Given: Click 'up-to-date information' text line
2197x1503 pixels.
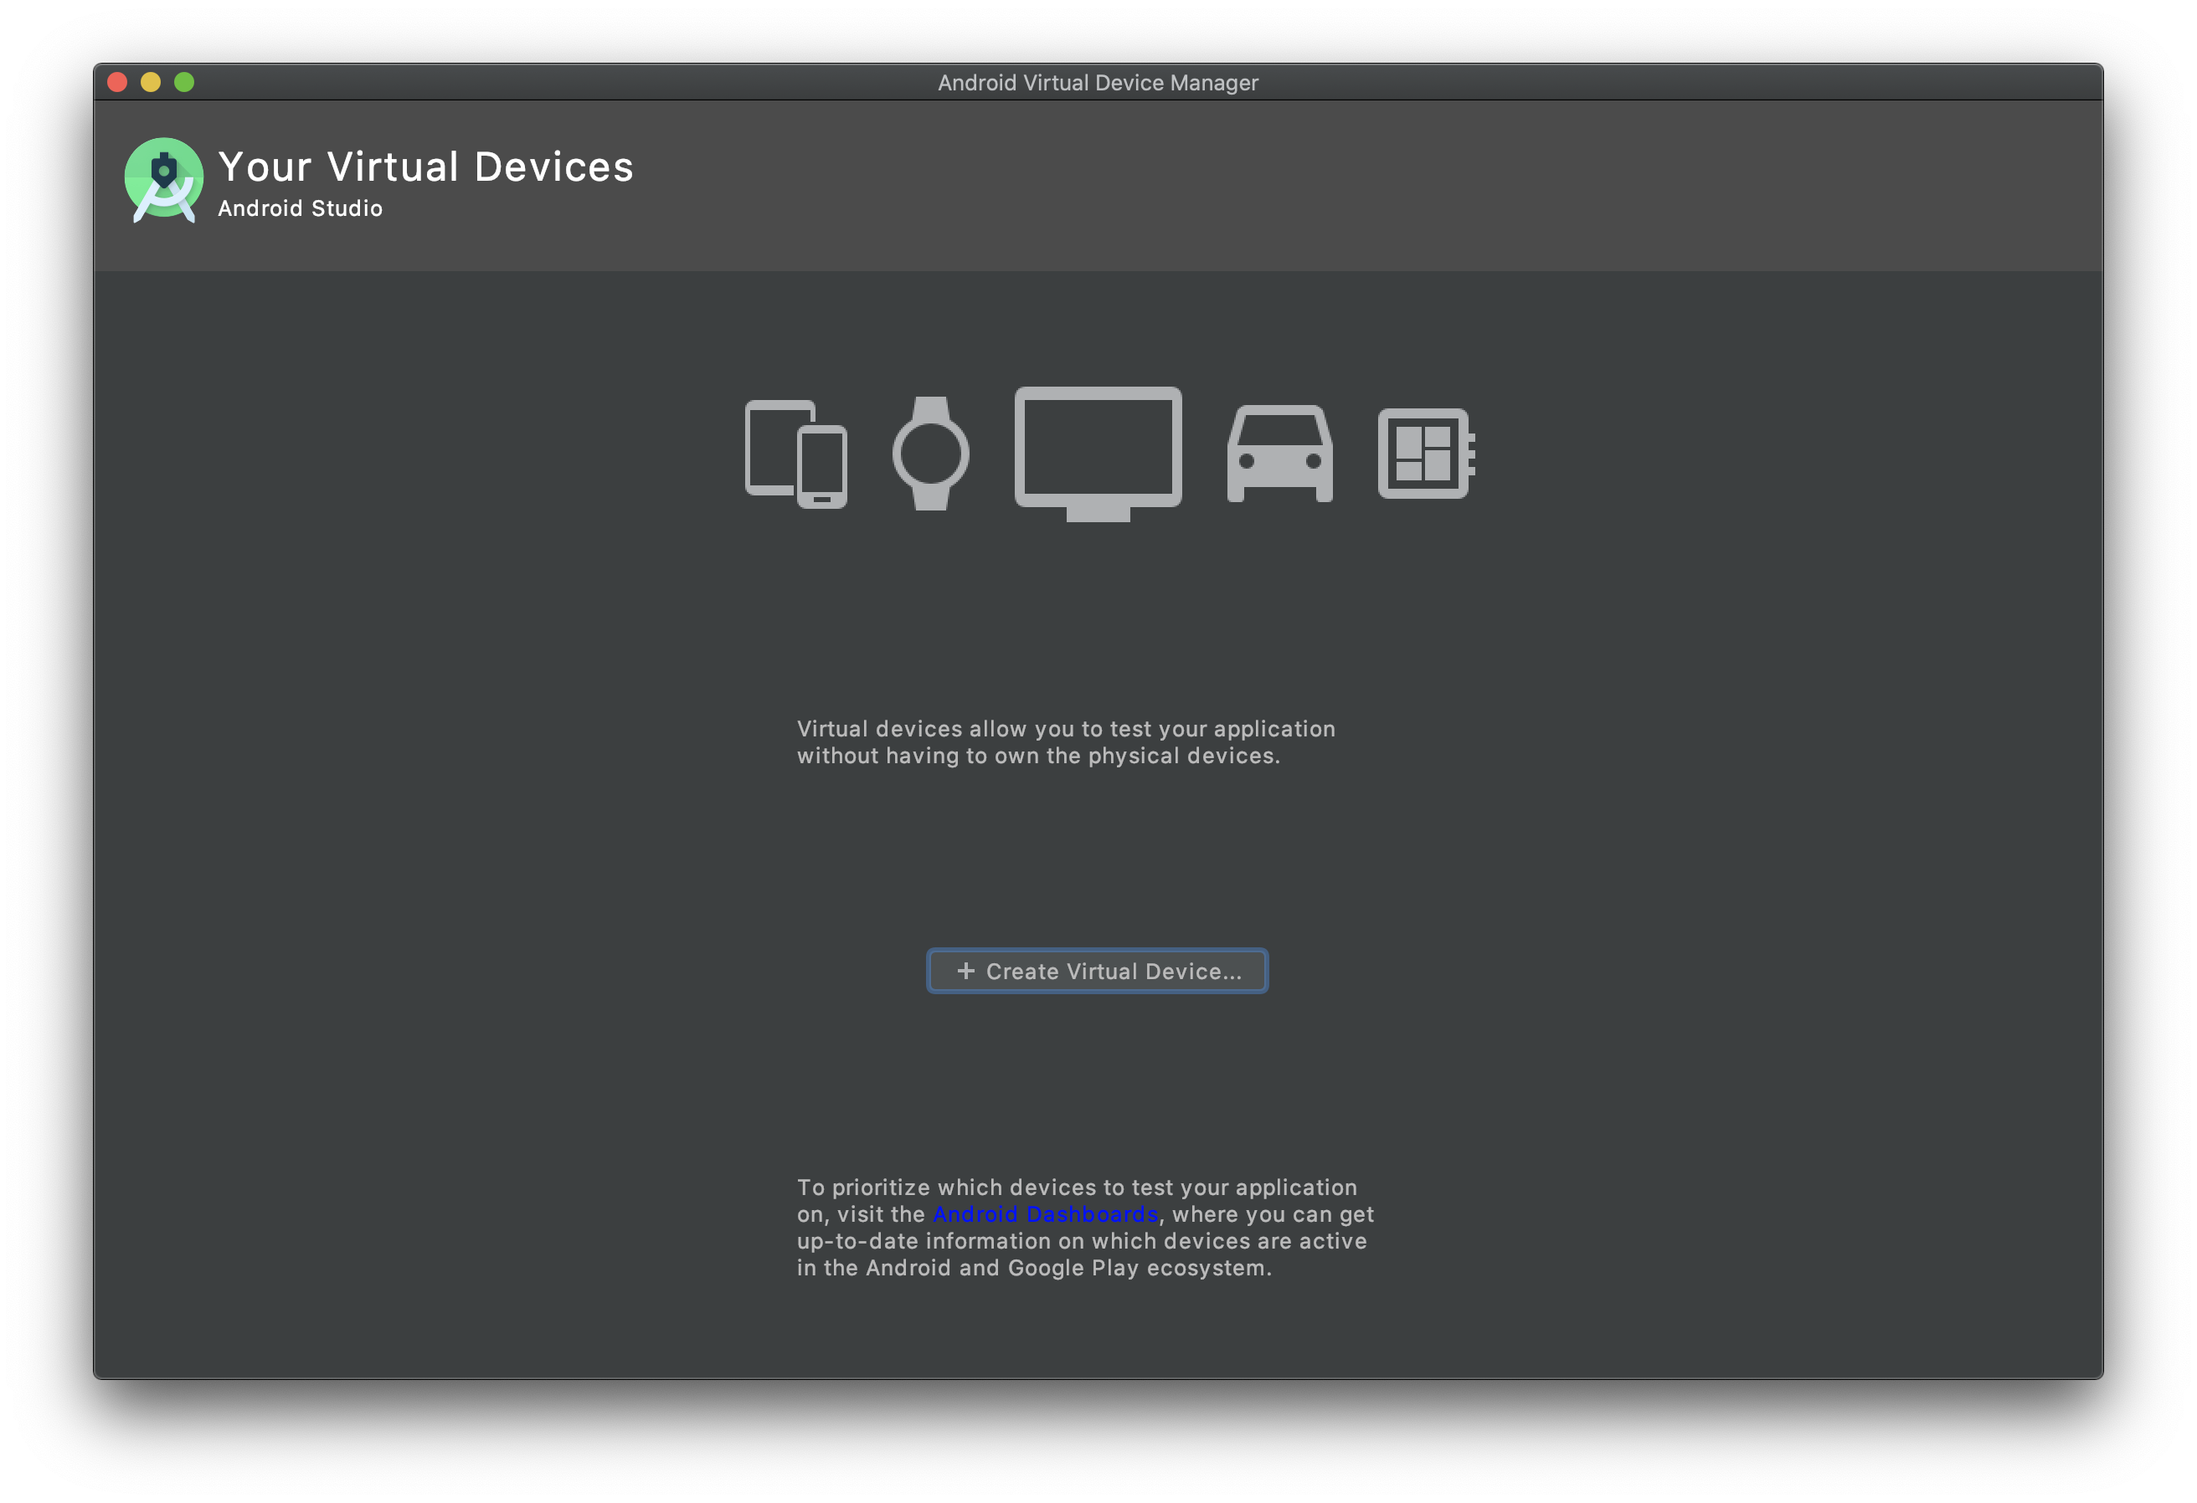Looking at the screenshot, I should [1082, 1241].
